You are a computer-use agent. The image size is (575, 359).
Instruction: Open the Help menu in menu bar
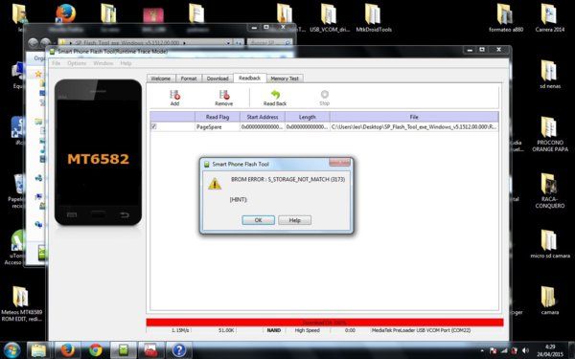126,63
